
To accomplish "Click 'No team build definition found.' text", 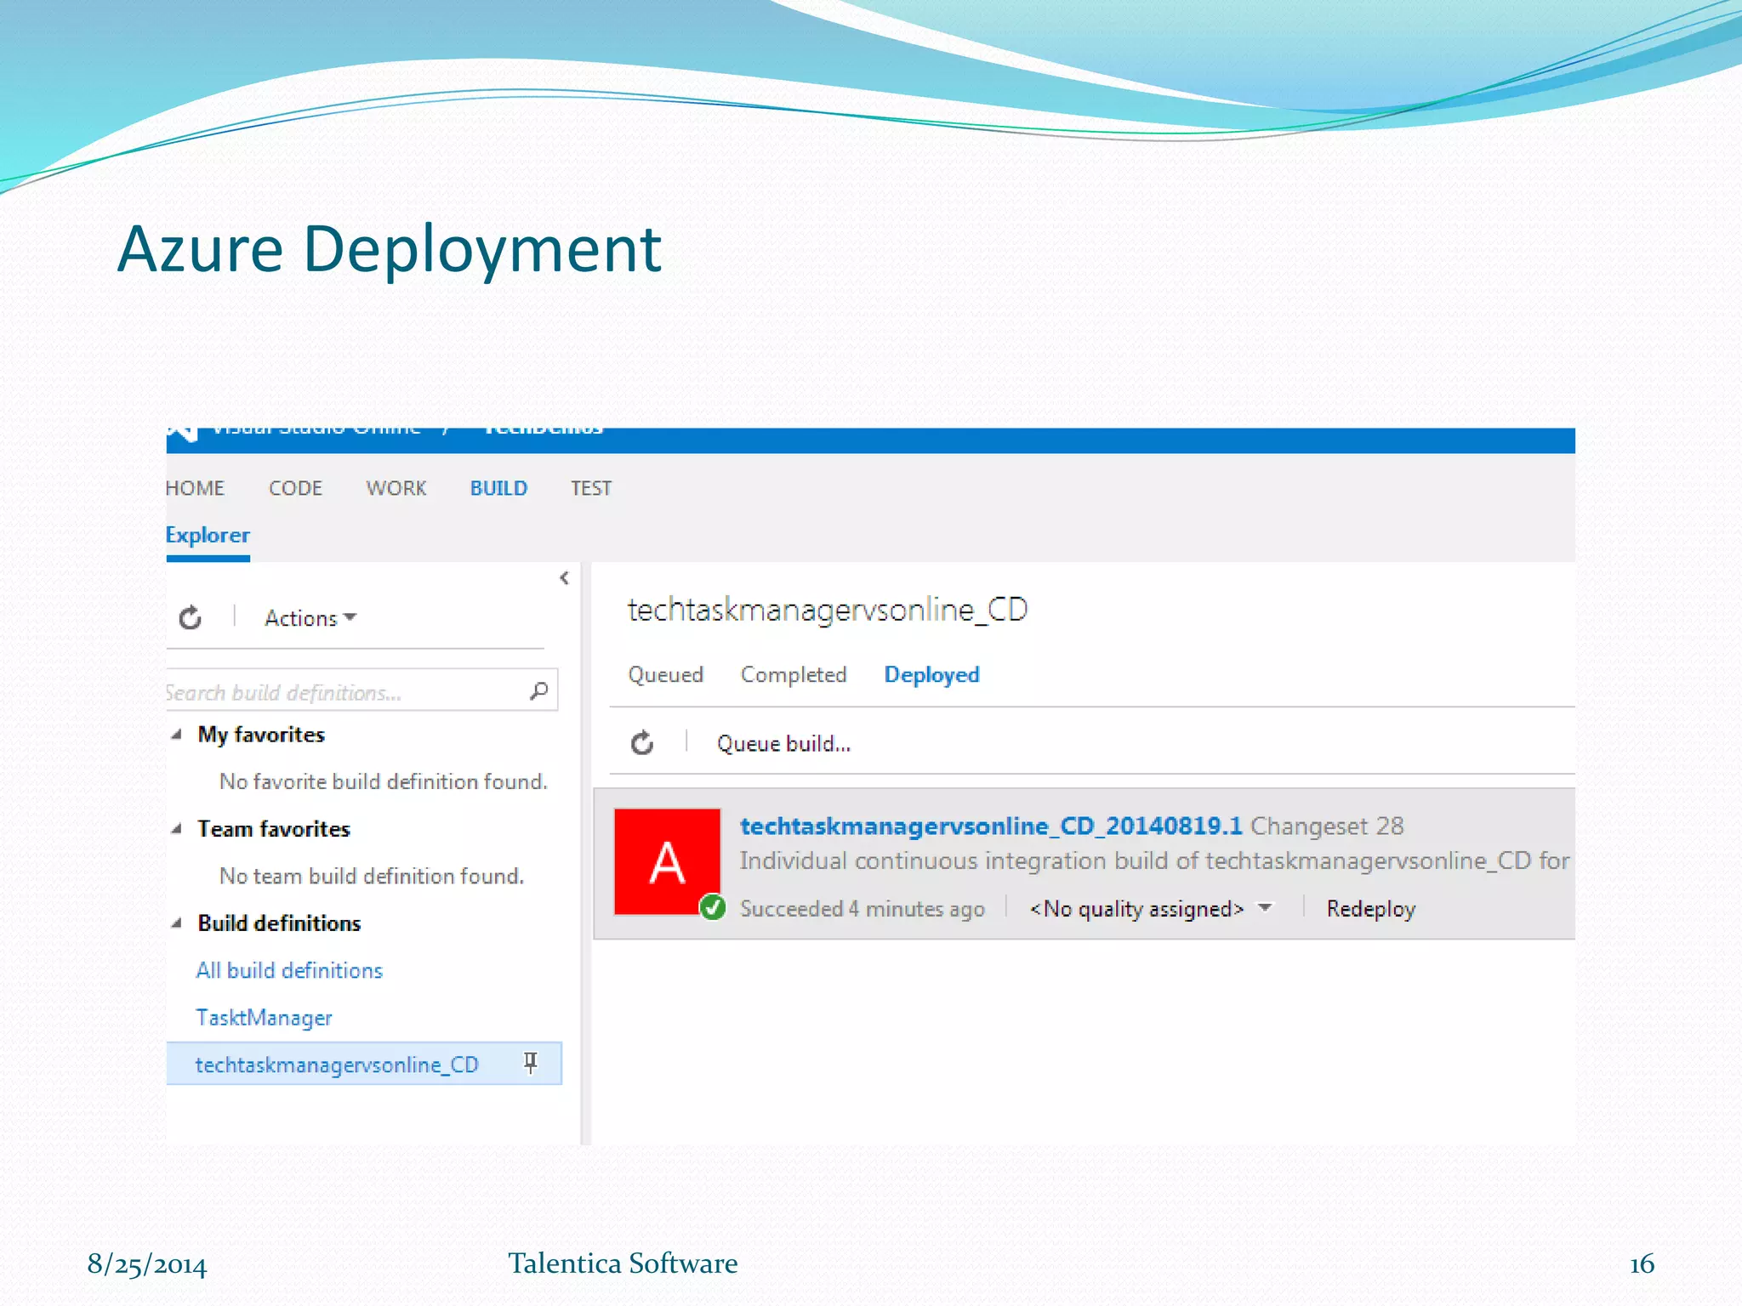I will pos(372,876).
